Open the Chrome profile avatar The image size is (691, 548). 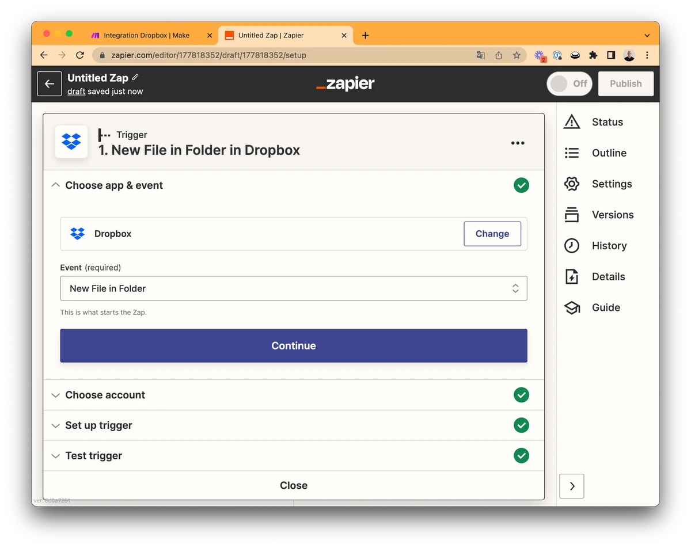point(629,55)
